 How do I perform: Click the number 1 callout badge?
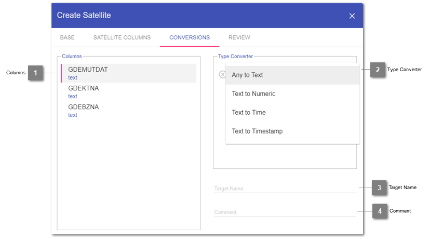point(35,73)
